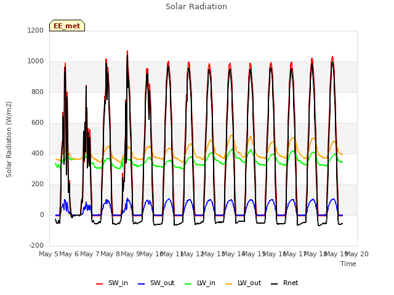Click the EE_met annotation label
The height and width of the screenshot is (295, 394).
[x=67, y=26]
